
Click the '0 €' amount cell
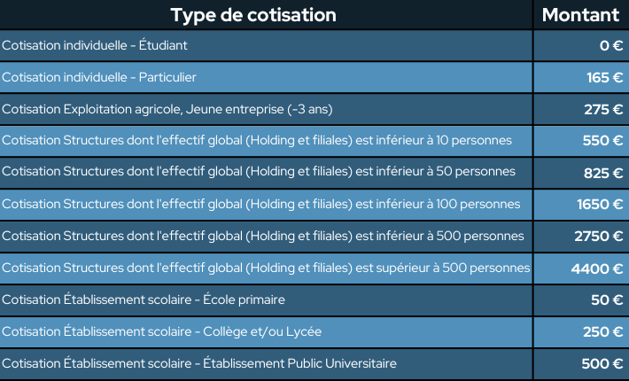point(610,45)
